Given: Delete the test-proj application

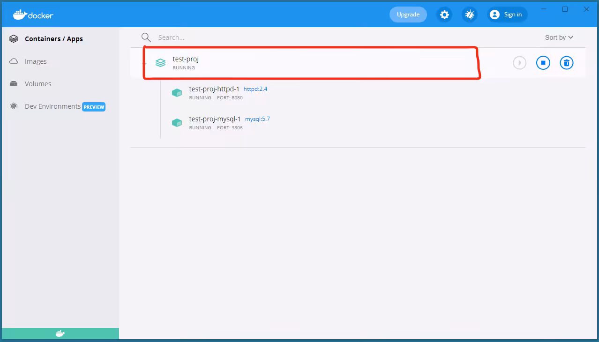Looking at the screenshot, I should pos(567,63).
